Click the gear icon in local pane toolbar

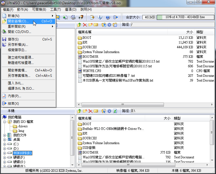coord(109,111)
